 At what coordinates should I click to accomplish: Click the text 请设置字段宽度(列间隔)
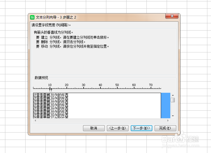(51, 25)
